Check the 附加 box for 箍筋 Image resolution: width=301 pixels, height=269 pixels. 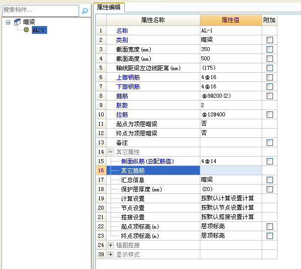coord(269,96)
